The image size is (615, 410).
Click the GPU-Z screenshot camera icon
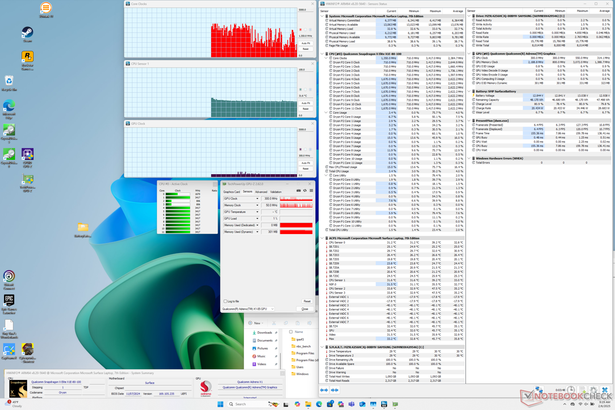tap(299, 191)
